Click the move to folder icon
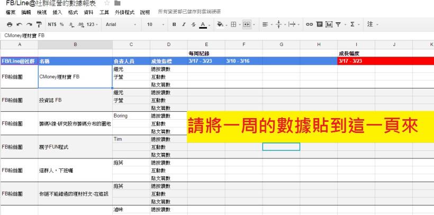 [x=117, y=3]
